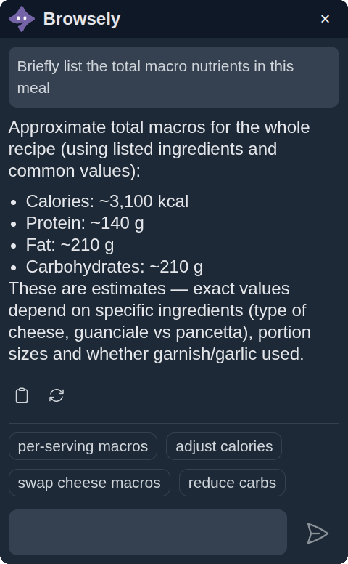The width and height of the screenshot is (348, 564).
Task: Send the message with arrow icon
Action: 318,533
